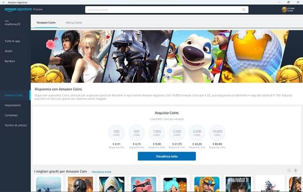
Task: Click the blue Visualizza tutto button
Action: pyautogui.click(x=167, y=156)
